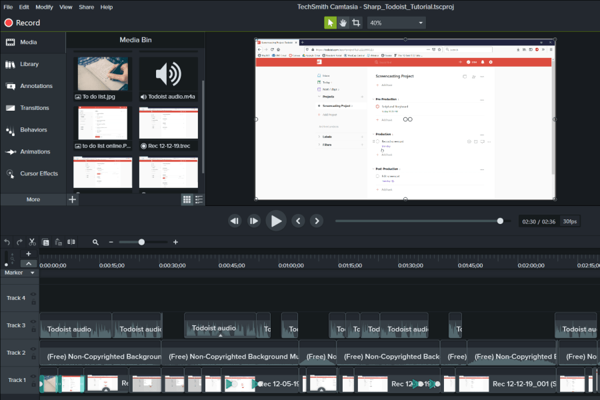The image size is (600, 400).
Task: Click the timeline zoom slider handle
Action: tap(141, 243)
